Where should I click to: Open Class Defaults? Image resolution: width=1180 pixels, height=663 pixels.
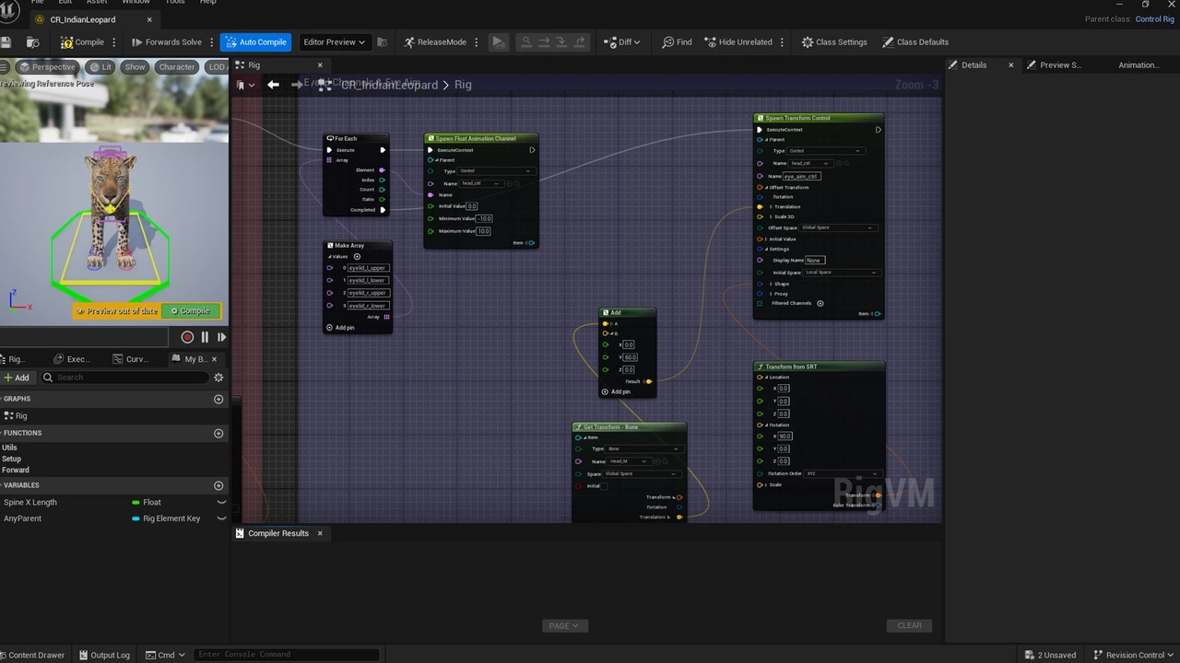click(x=914, y=42)
